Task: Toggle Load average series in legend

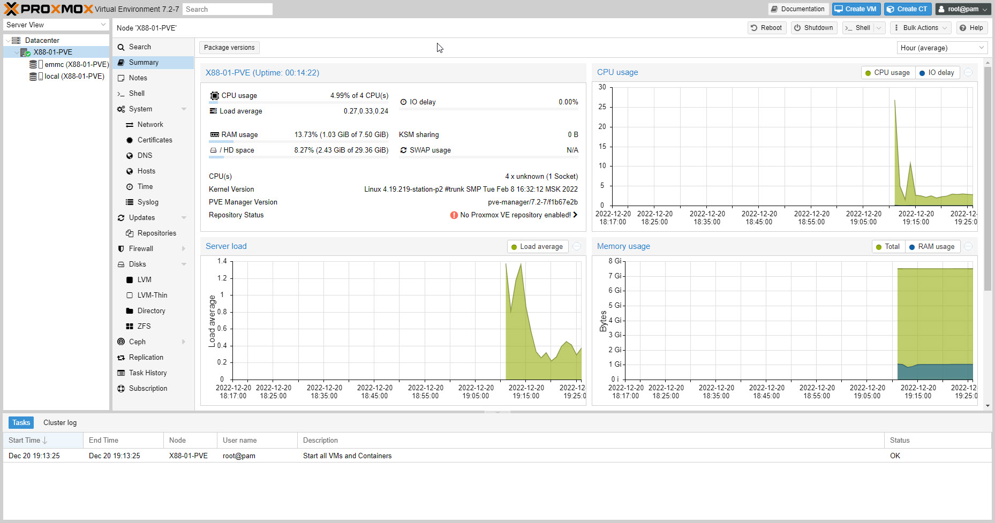Action: tap(537, 247)
